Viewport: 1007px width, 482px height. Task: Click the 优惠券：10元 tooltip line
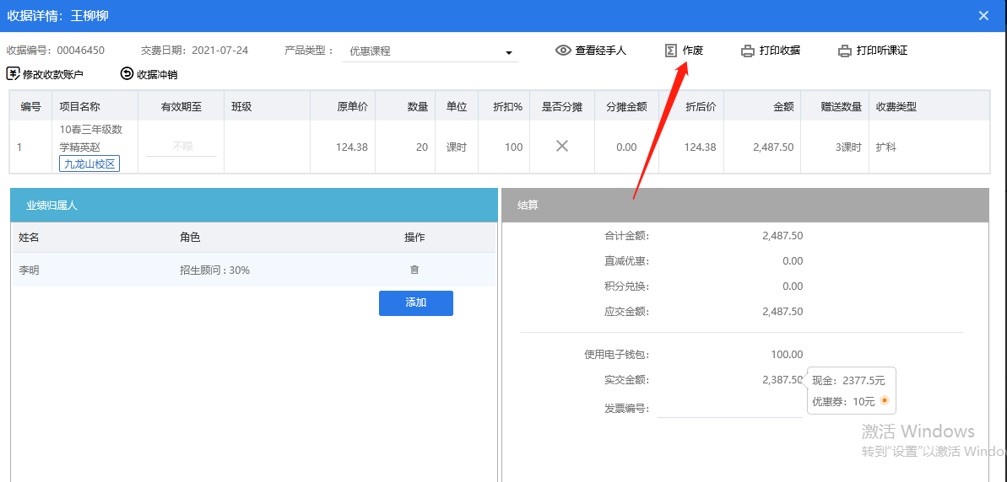point(843,401)
